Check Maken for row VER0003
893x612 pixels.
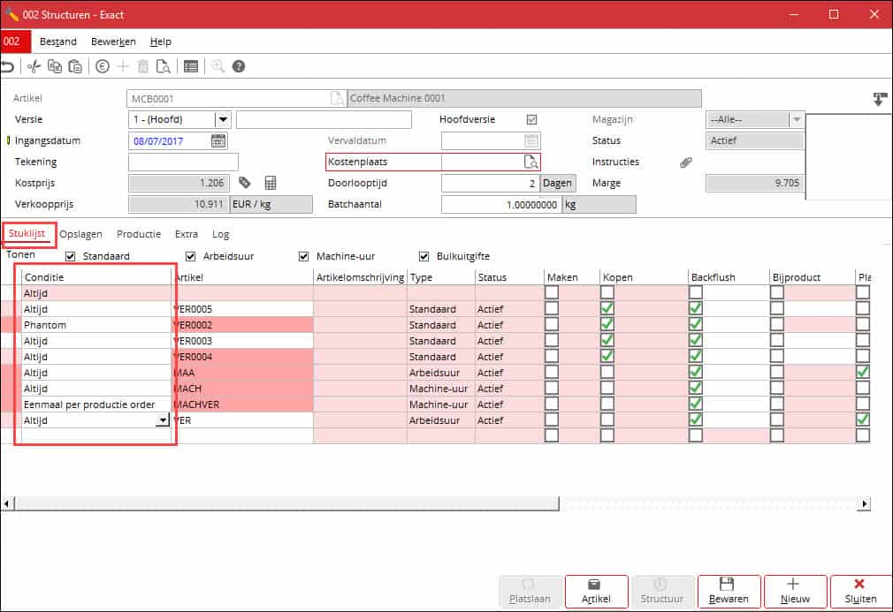coord(552,340)
